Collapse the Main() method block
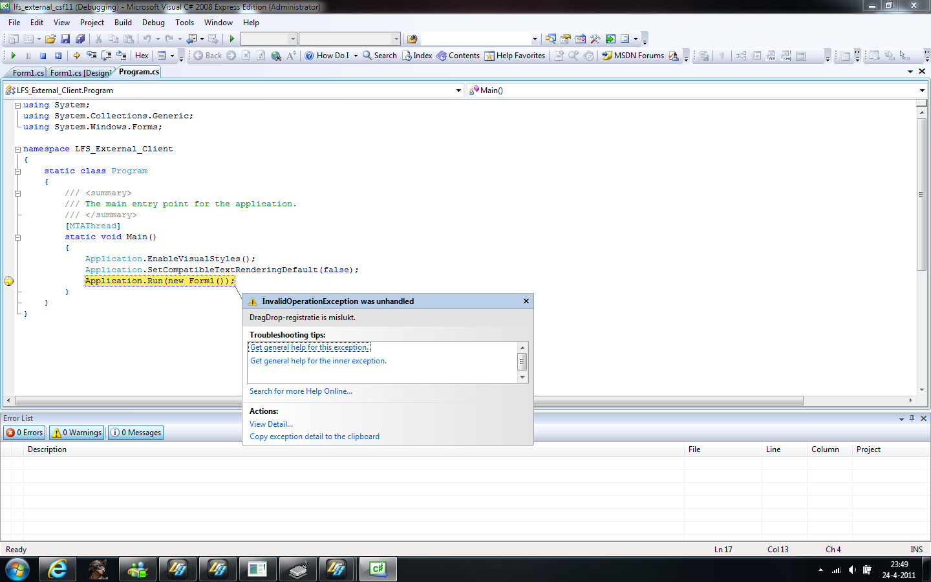This screenshot has height=582, width=931. (17, 237)
